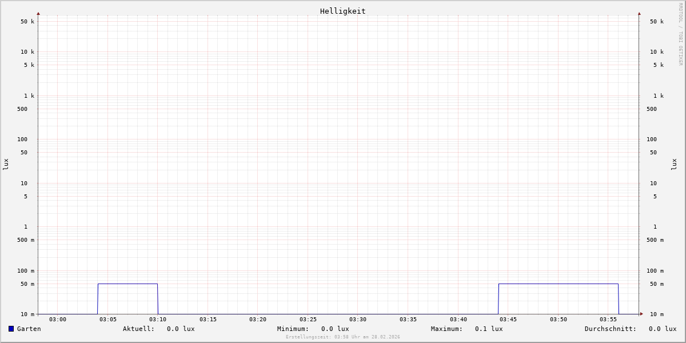Viewport: 686px width, 343px height.
Task: Click the Garten legend label
Action: pos(29,329)
